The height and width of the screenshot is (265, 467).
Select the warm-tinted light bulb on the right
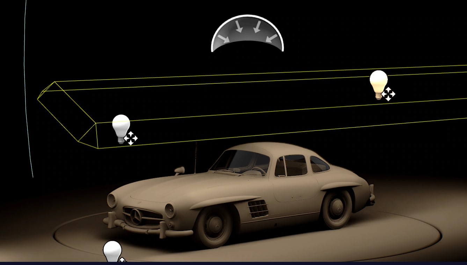pyautogui.click(x=378, y=83)
